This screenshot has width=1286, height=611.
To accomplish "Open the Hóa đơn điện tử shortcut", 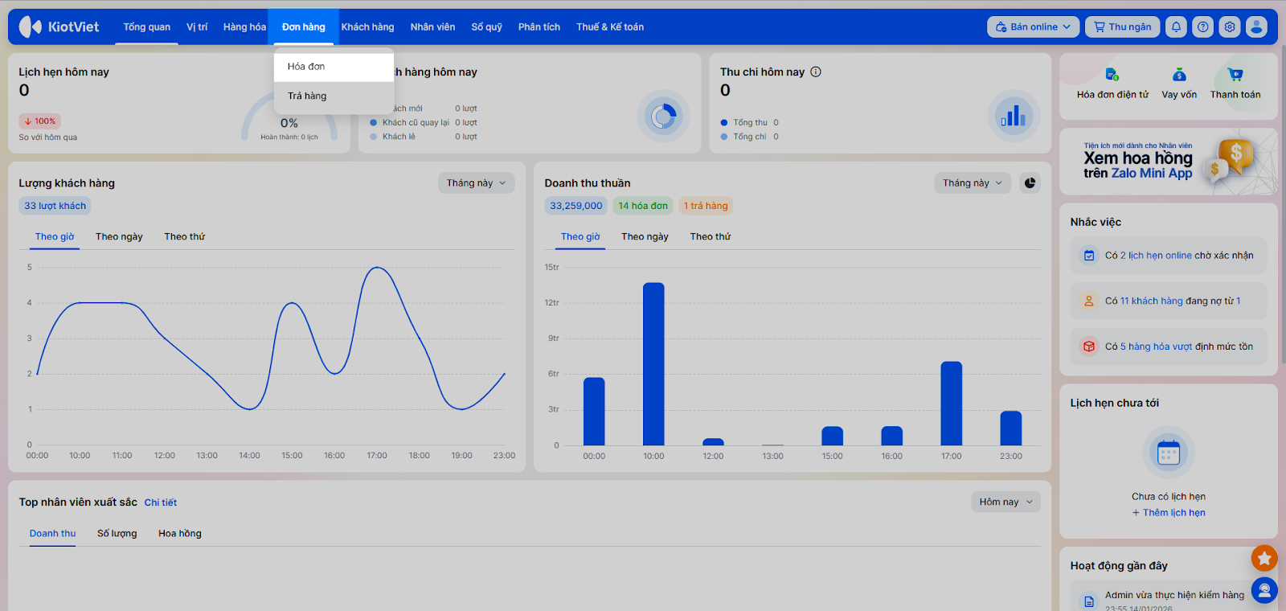I will click(1112, 75).
